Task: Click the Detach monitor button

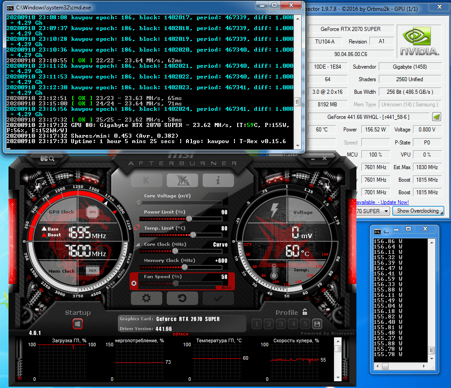Action: click(180, 334)
